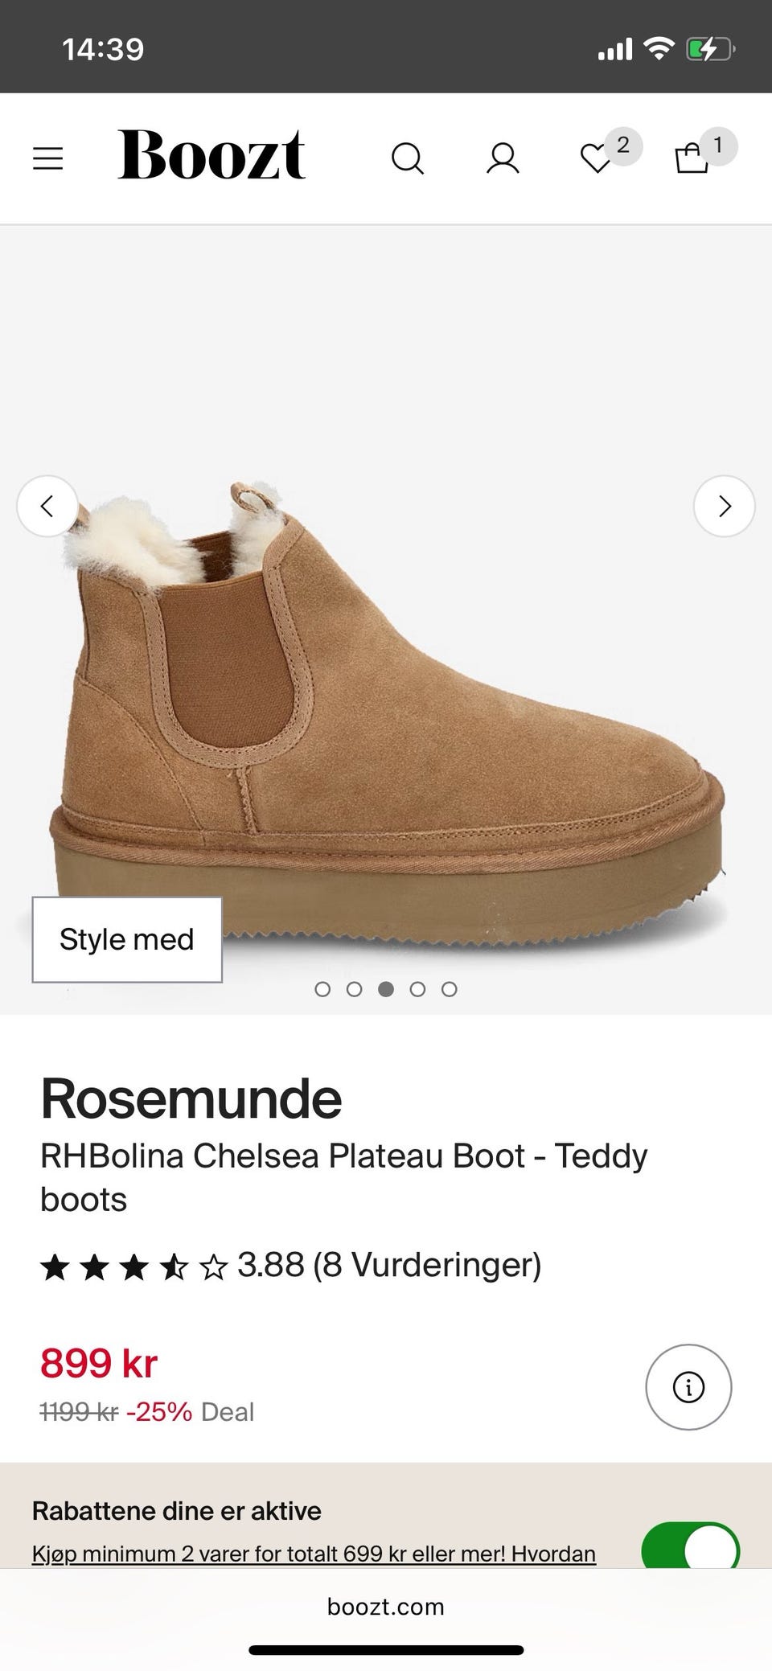This screenshot has height=1671, width=772.
Task: Toggle the active discounts switch
Action: pyautogui.click(x=690, y=1546)
